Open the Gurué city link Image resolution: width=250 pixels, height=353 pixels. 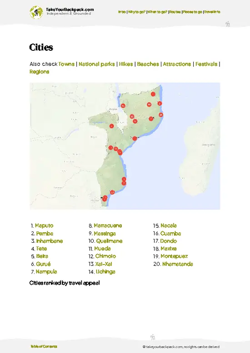[x=43, y=264]
